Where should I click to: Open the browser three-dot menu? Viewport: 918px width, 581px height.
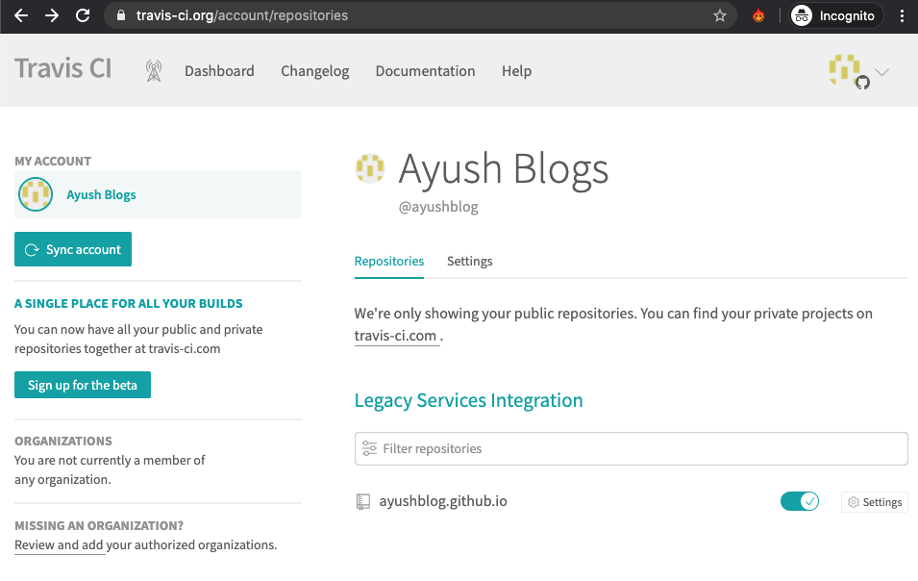click(x=902, y=15)
